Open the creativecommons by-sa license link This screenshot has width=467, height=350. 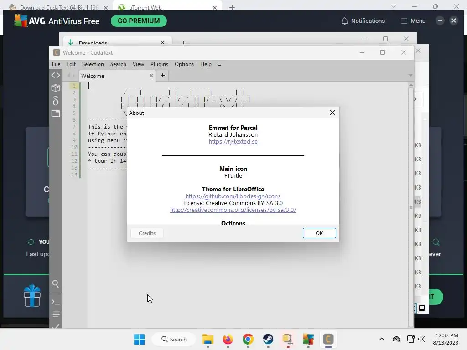click(x=233, y=210)
